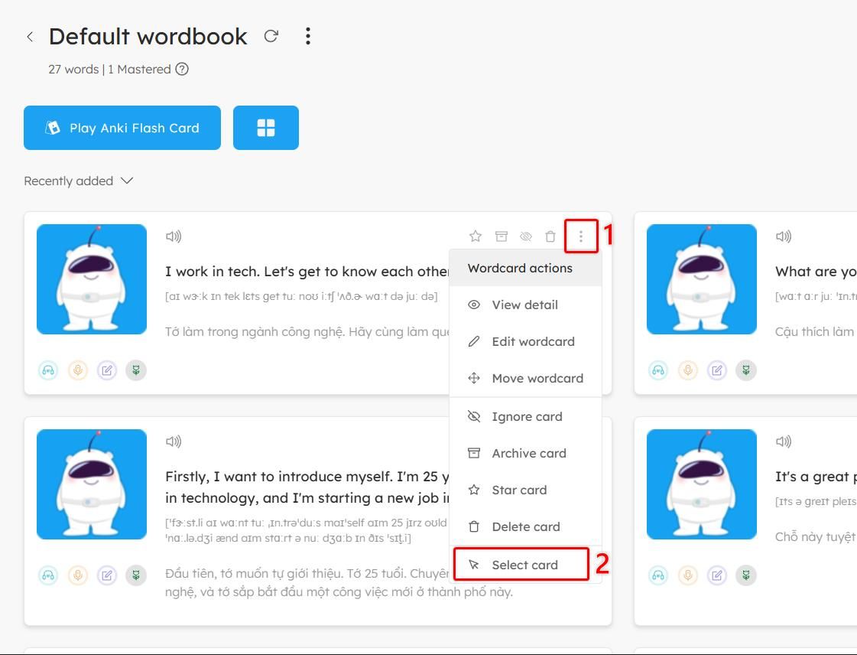Click the back arrow beside Default wordbook

click(30, 37)
